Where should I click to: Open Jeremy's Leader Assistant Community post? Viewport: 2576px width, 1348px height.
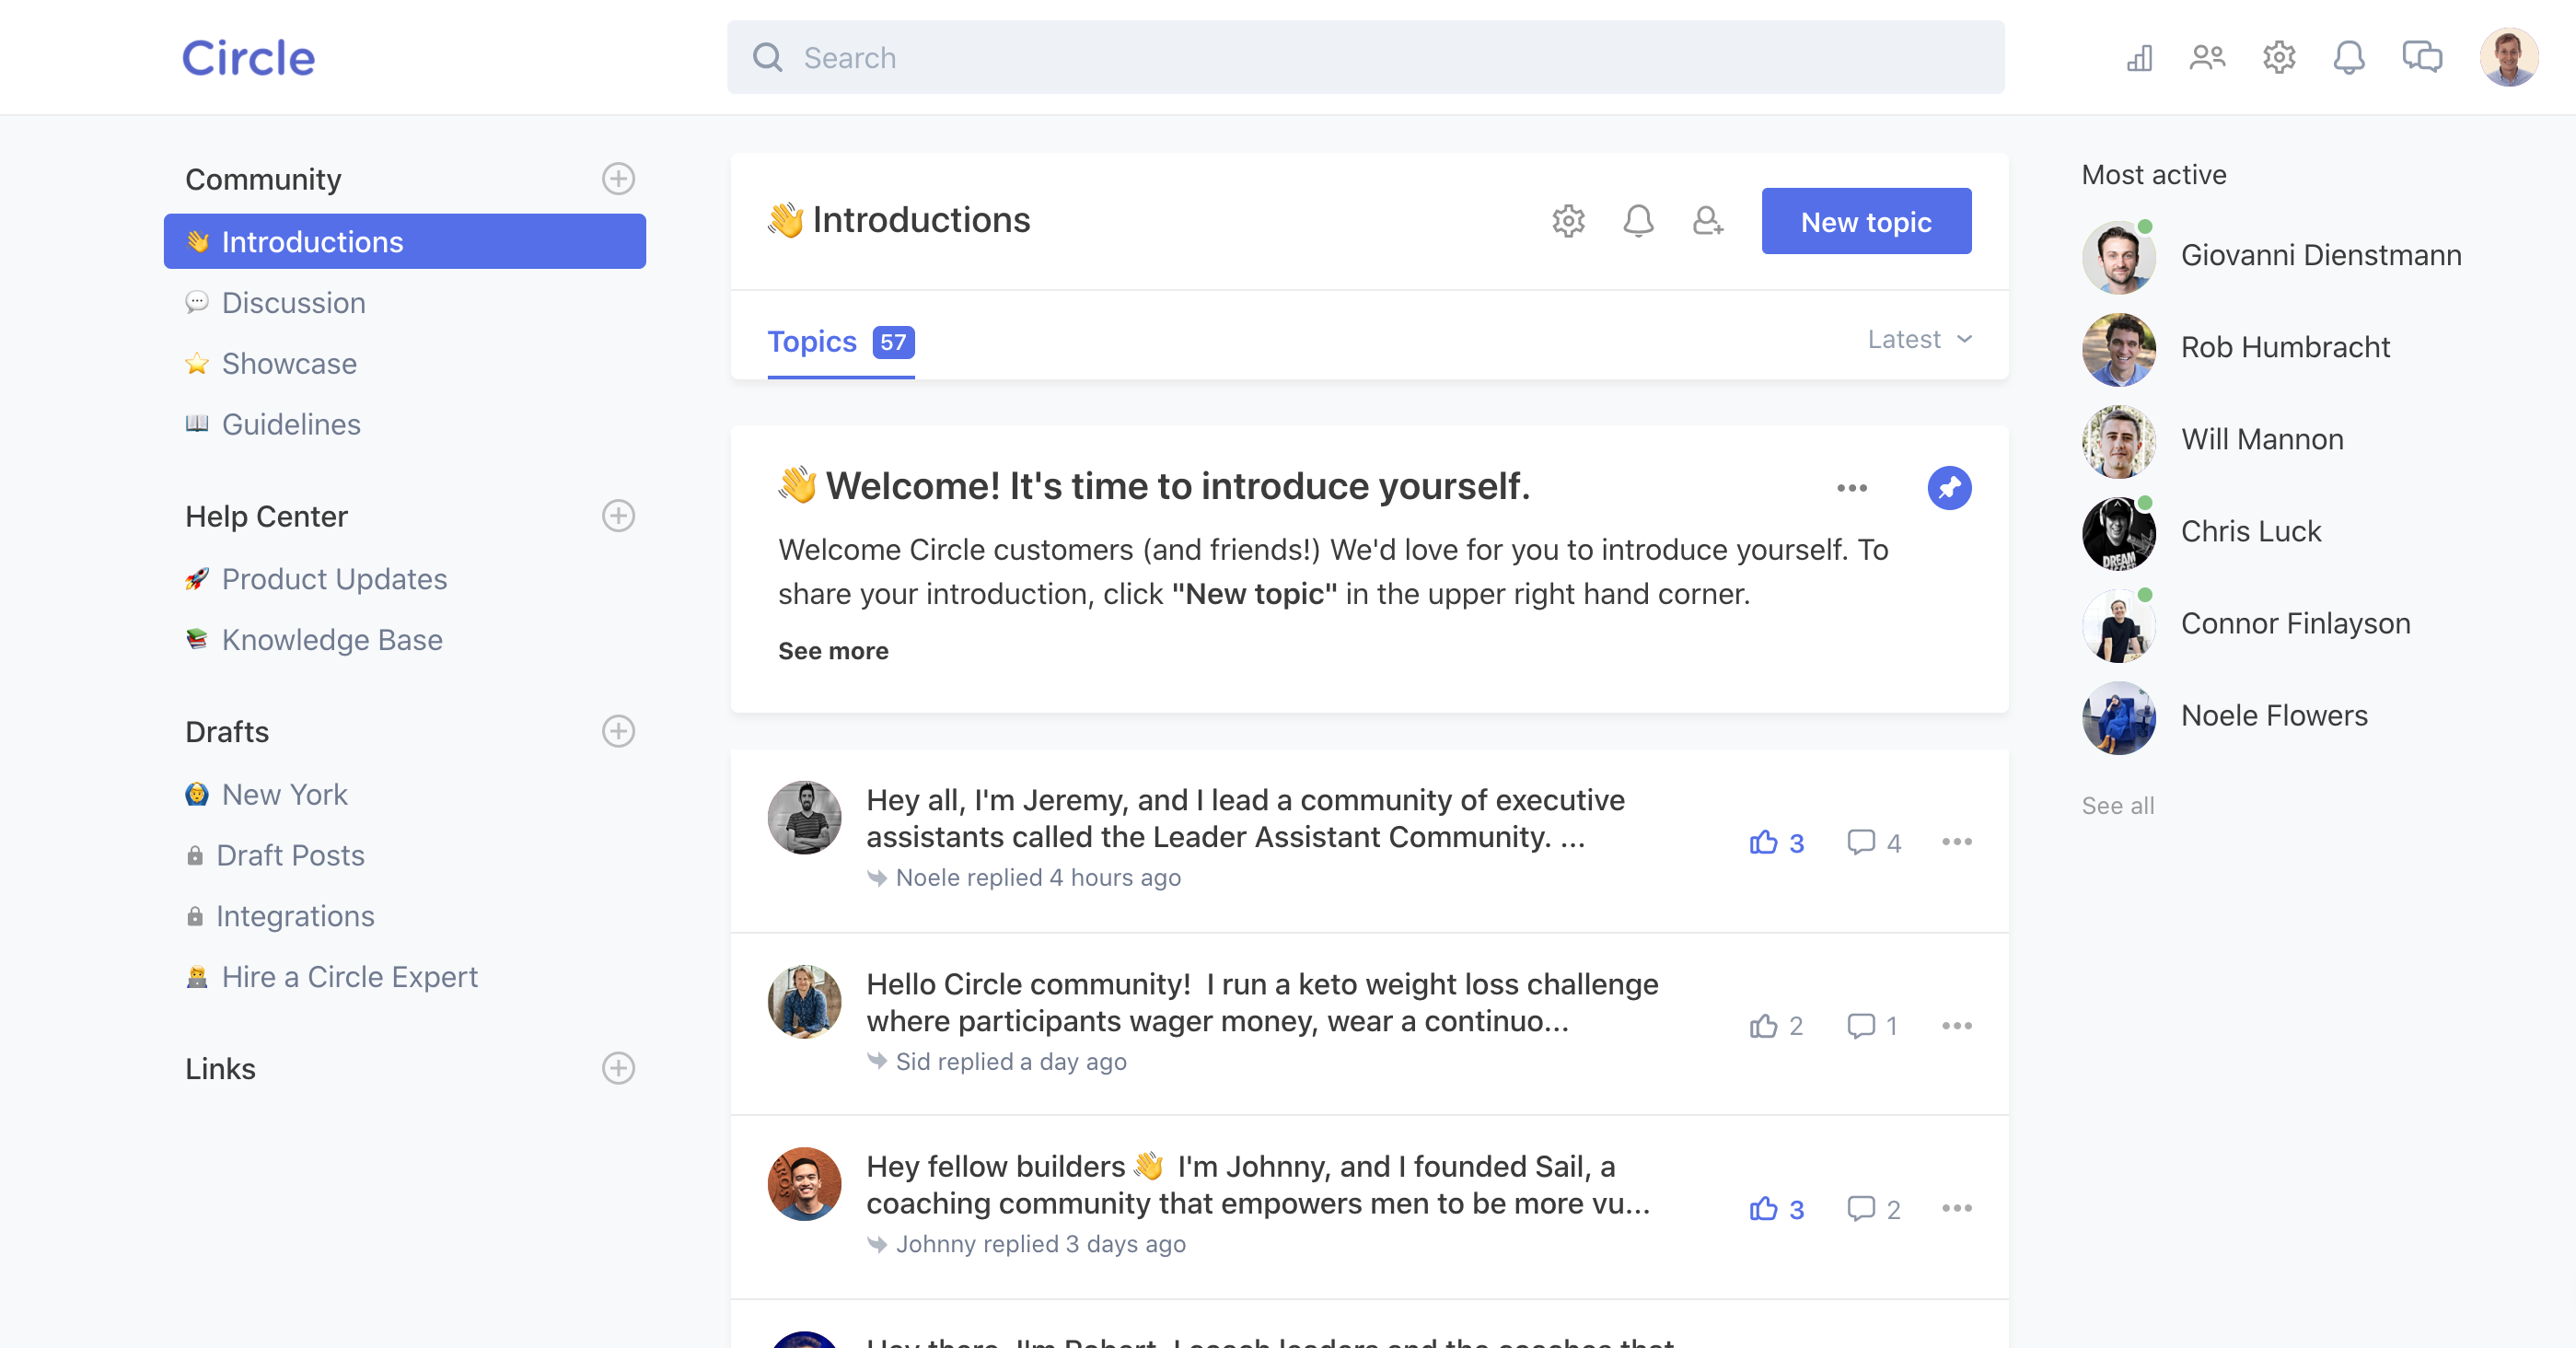coord(1245,818)
